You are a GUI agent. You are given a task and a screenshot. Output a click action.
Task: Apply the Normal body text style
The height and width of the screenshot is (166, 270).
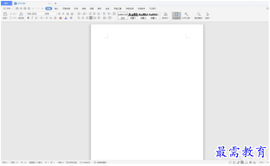coord(123,16)
